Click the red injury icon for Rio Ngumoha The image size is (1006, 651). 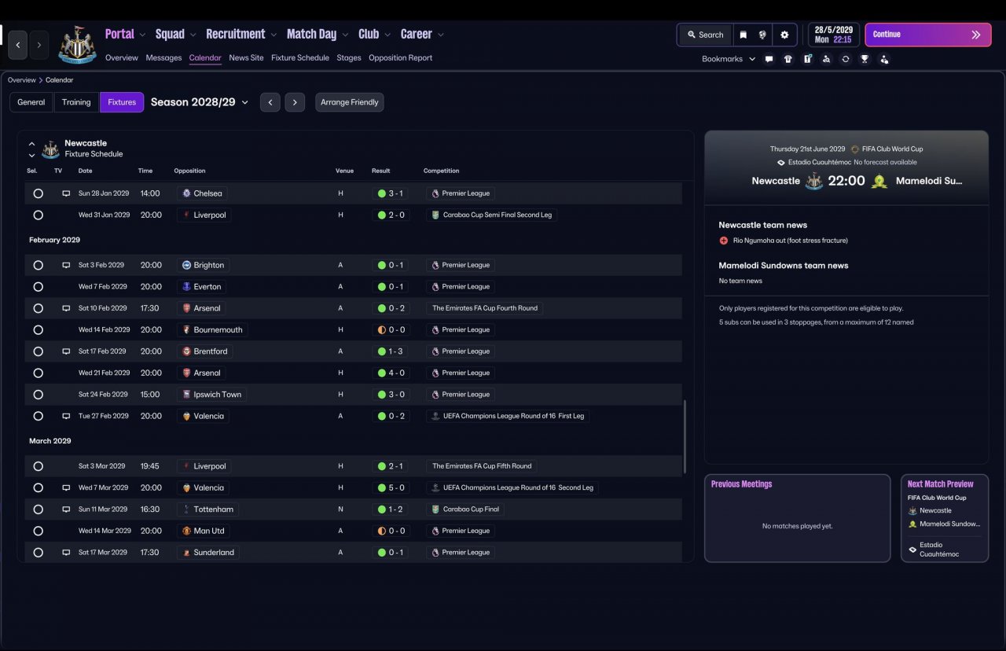pos(724,241)
